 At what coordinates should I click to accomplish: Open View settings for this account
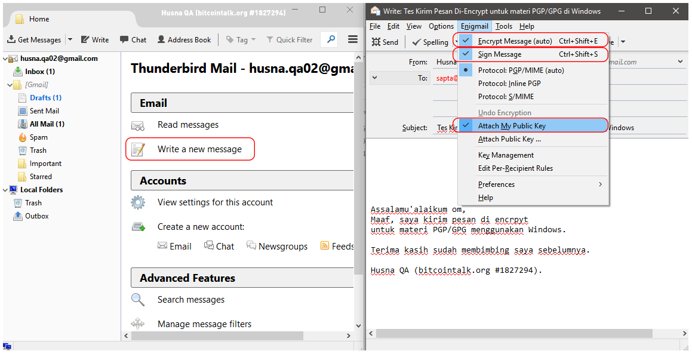[x=216, y=202]
